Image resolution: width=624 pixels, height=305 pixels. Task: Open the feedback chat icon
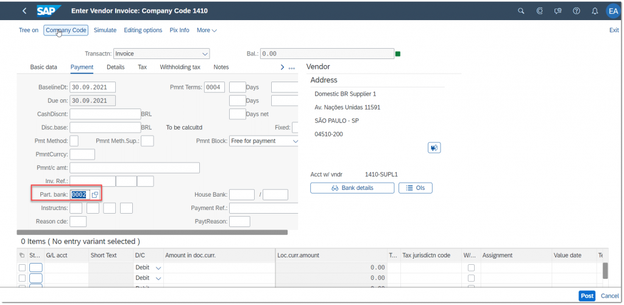tap(558, 11)
